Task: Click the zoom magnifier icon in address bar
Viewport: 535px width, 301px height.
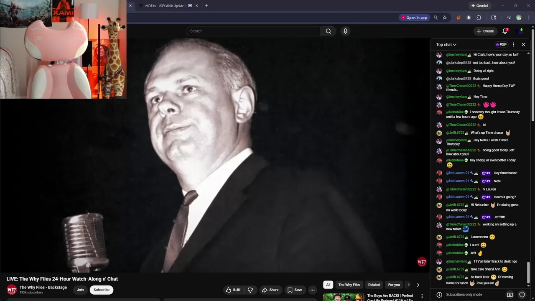Action: tap(436, 18)
